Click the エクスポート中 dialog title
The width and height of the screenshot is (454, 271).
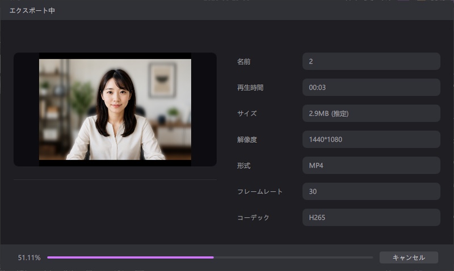pyautogui.click(x=32, y=11)
